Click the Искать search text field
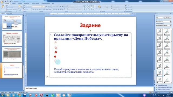Viewport: 173px width, 97px height. pyautogui.click(x=159, y=18)
